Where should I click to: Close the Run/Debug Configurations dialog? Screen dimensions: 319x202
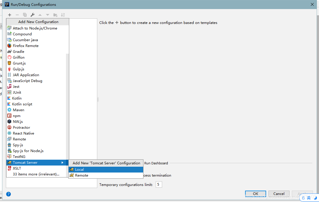pyautogui.click(x=312, y=4)
